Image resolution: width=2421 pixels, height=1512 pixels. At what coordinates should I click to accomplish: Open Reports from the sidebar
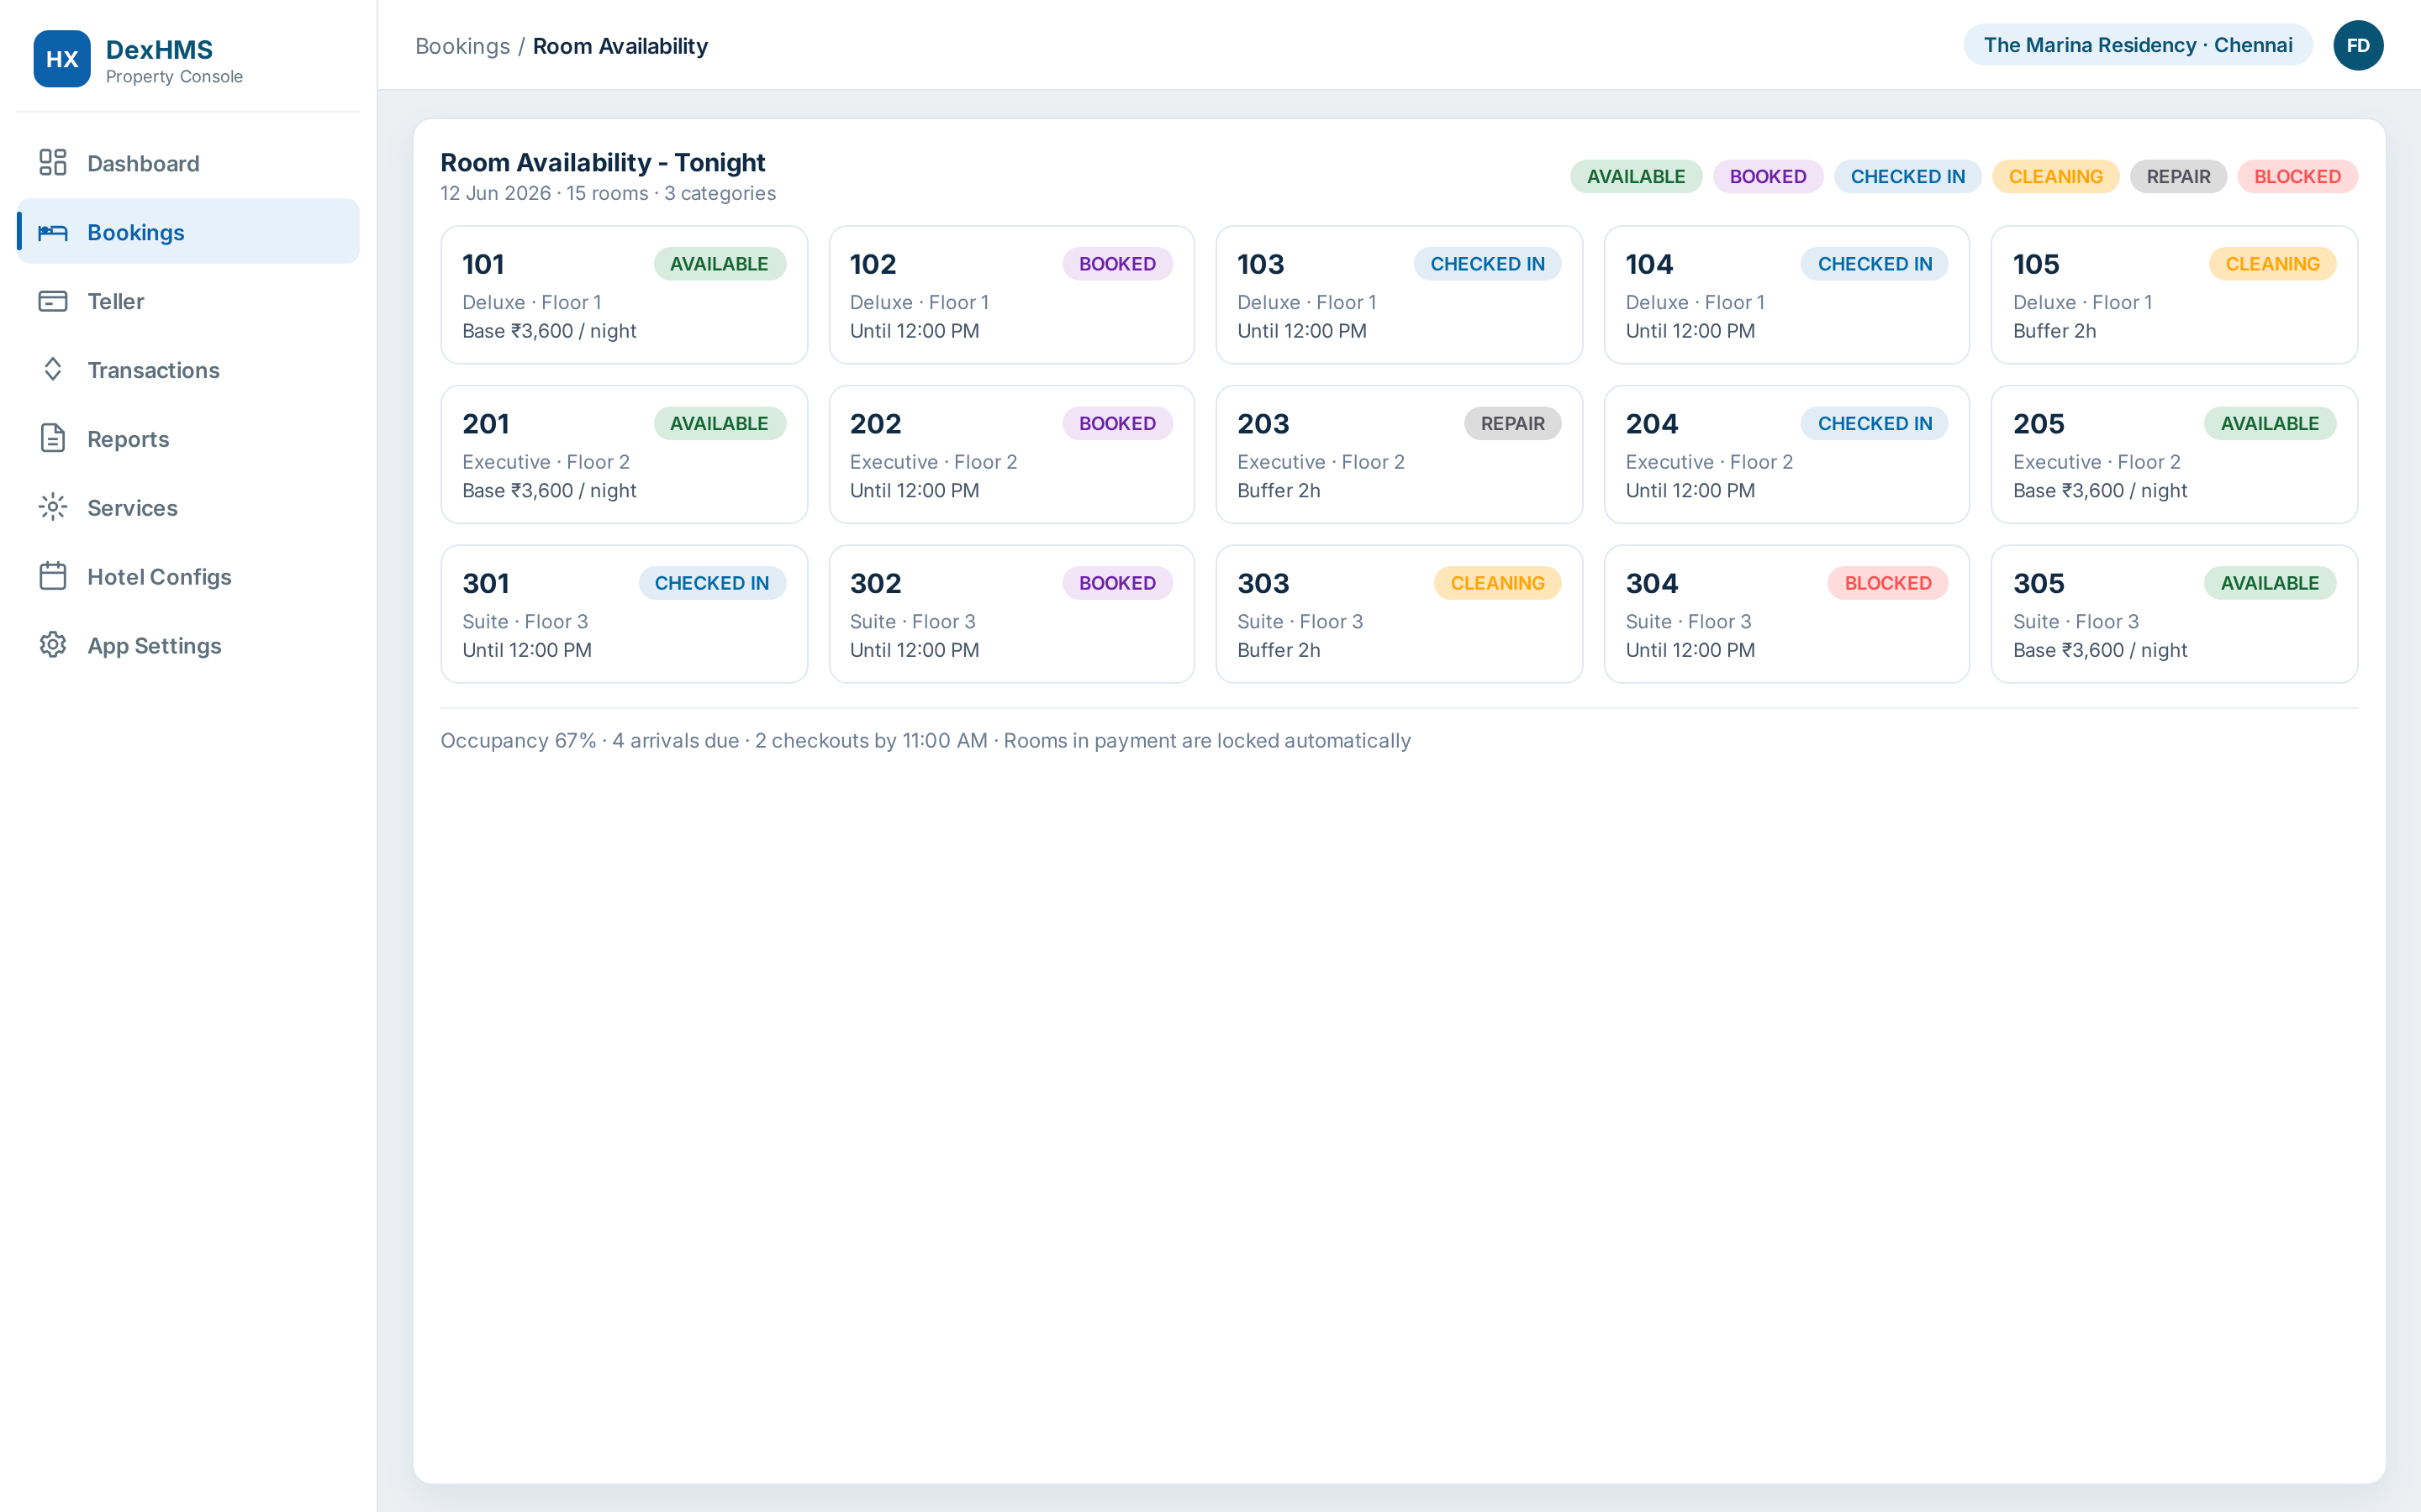coord(188,439)
